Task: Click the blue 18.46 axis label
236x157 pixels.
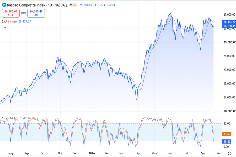Action: coord(227,142)
